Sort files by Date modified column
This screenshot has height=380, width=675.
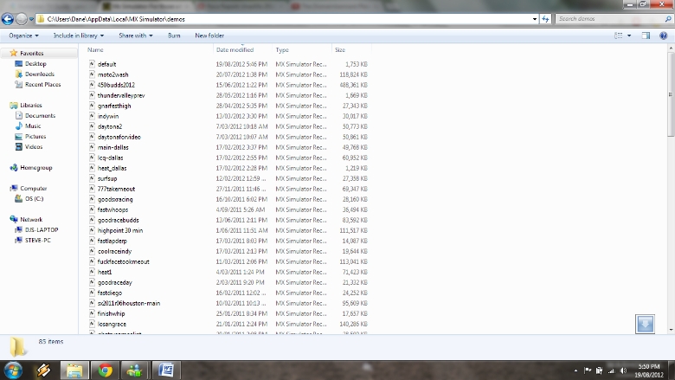[235, 50]
